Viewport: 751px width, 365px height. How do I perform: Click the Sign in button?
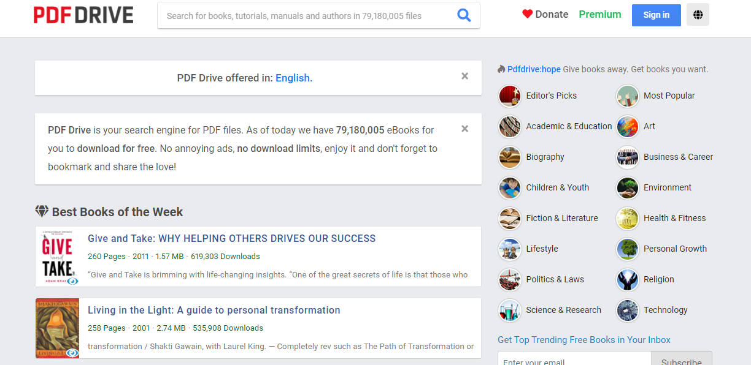click(657, 15)
